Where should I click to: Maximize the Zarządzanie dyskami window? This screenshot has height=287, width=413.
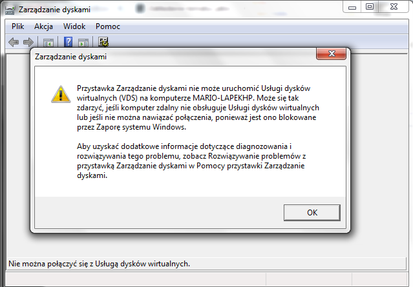pyautogui.click(x=370, y=7)
